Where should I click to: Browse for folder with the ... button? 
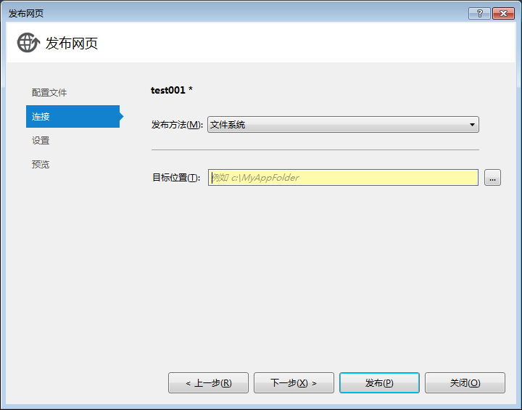(x=492, y=177)
